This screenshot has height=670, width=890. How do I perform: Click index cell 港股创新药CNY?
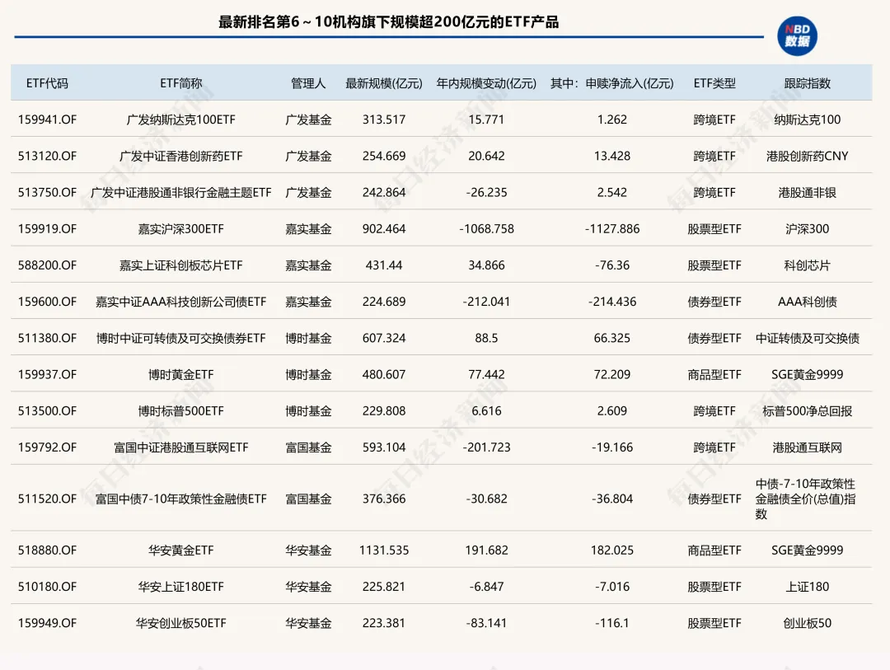807,156
